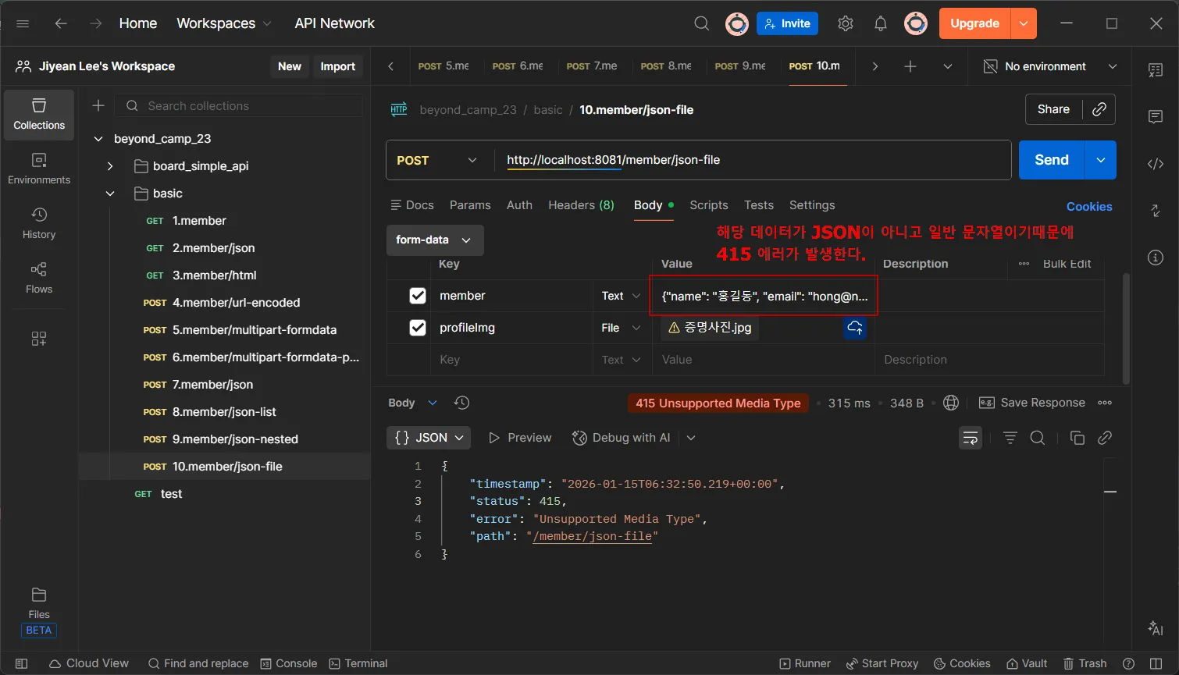The width and height of the screenshot is (1179, 675).
Task: Change member row Text type dropdown
Action: point(621,296)
